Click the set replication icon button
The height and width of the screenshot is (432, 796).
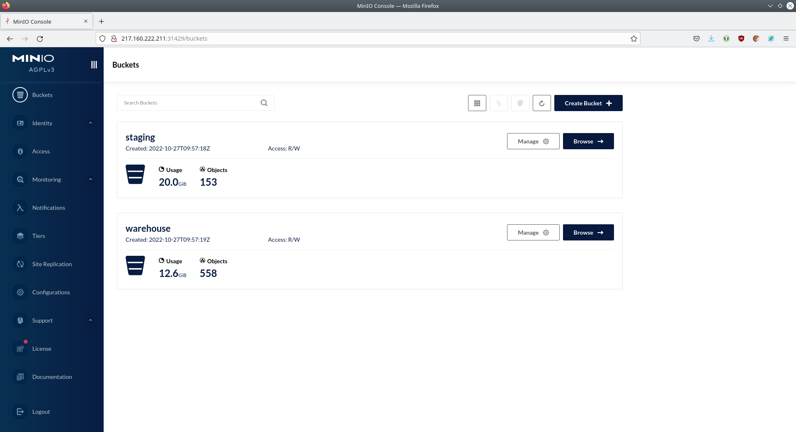498,103
